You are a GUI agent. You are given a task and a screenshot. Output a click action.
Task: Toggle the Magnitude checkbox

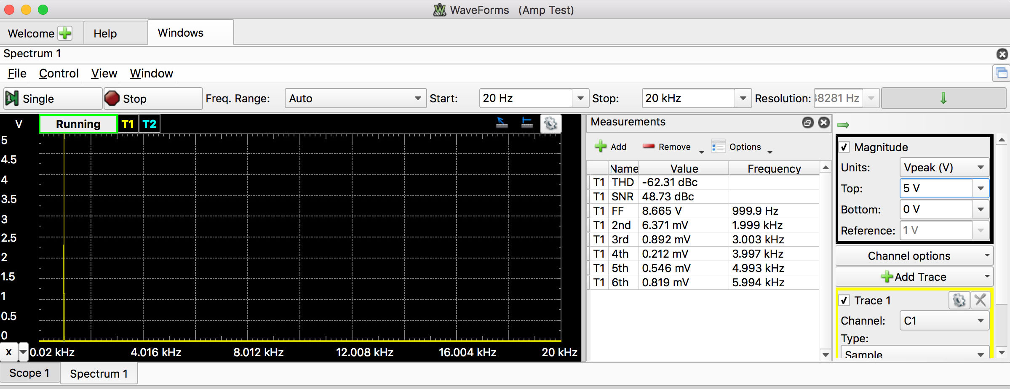click(x=844, y=147)
